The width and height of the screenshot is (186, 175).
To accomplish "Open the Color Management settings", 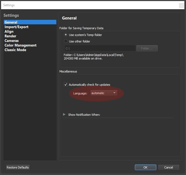I will pyautogui.click(x=20, y=45).
